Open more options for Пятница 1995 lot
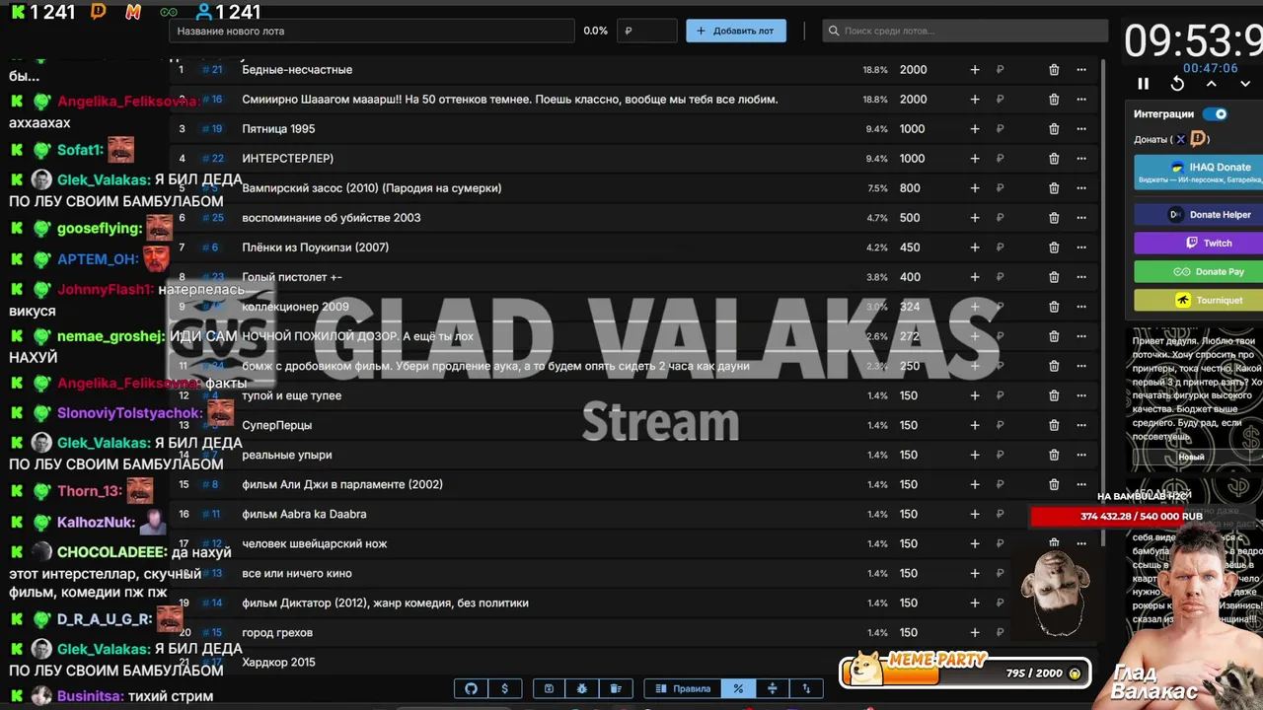Viewport: 1263px width, 710px height. [x=1081, y=129]
